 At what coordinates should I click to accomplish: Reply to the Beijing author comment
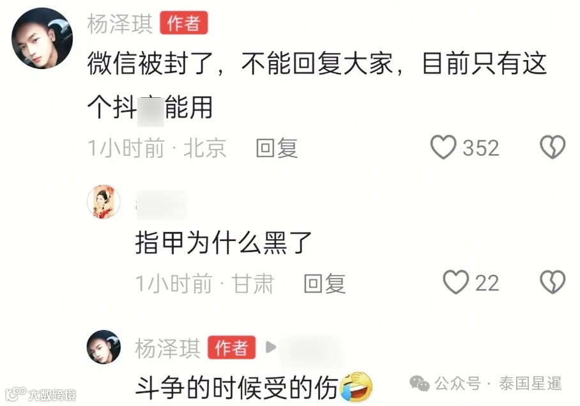[x=277, y=148]
